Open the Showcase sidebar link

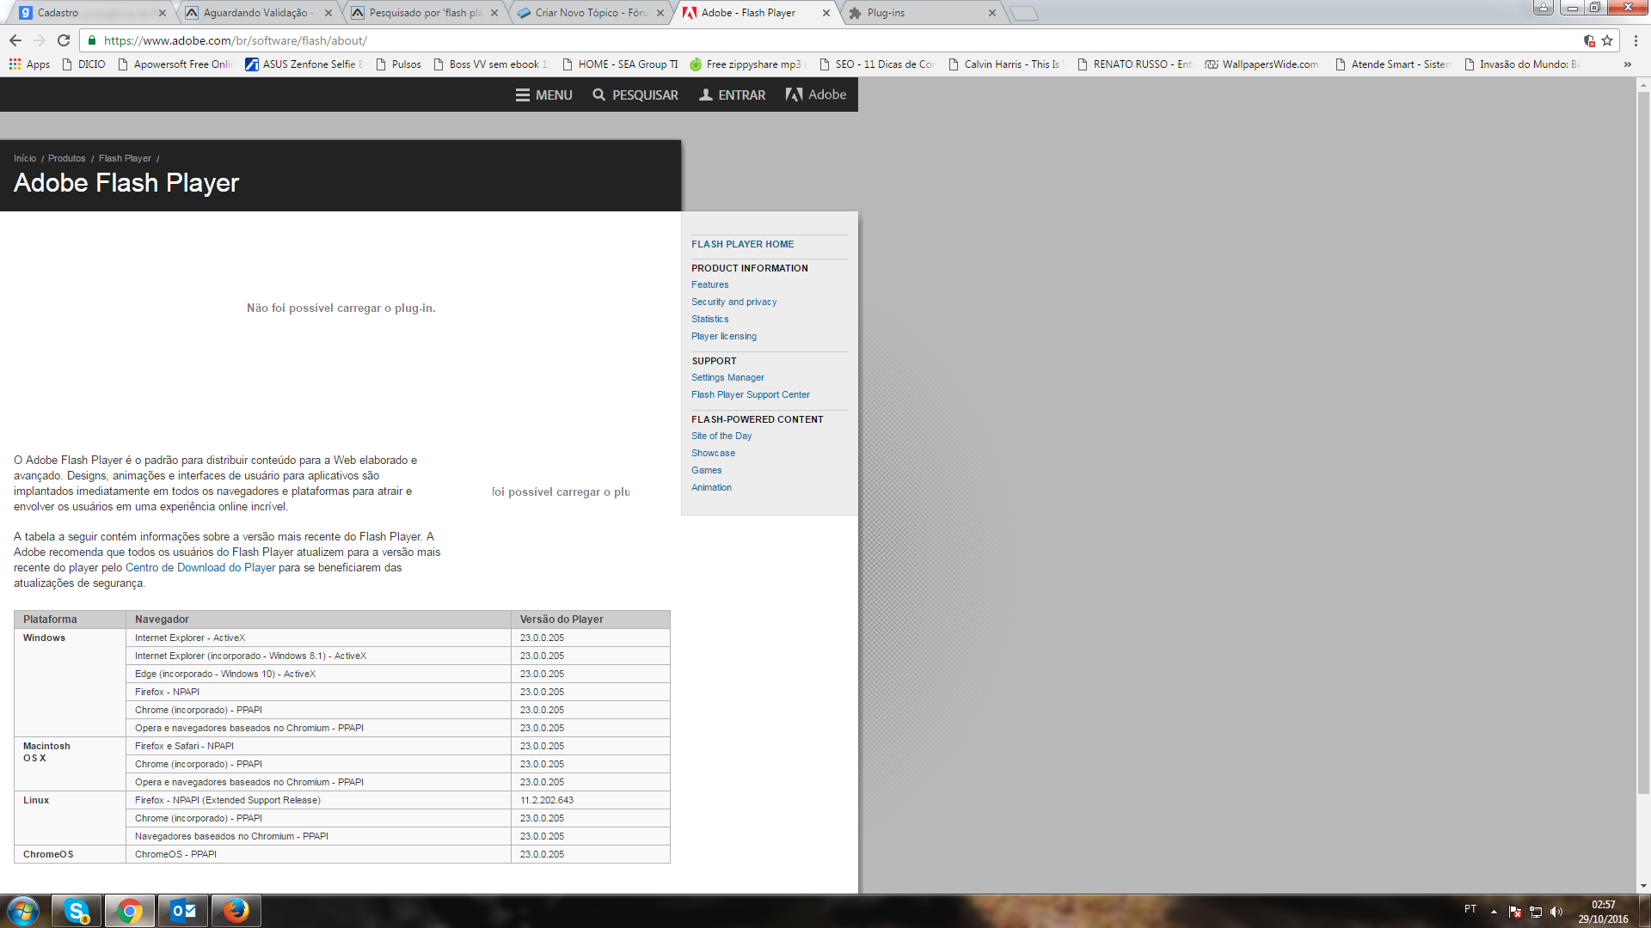[x=713, y=453]
